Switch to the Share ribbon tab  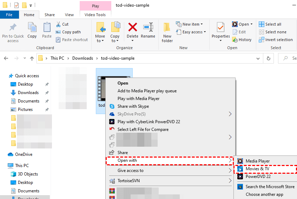coord(49,15)
